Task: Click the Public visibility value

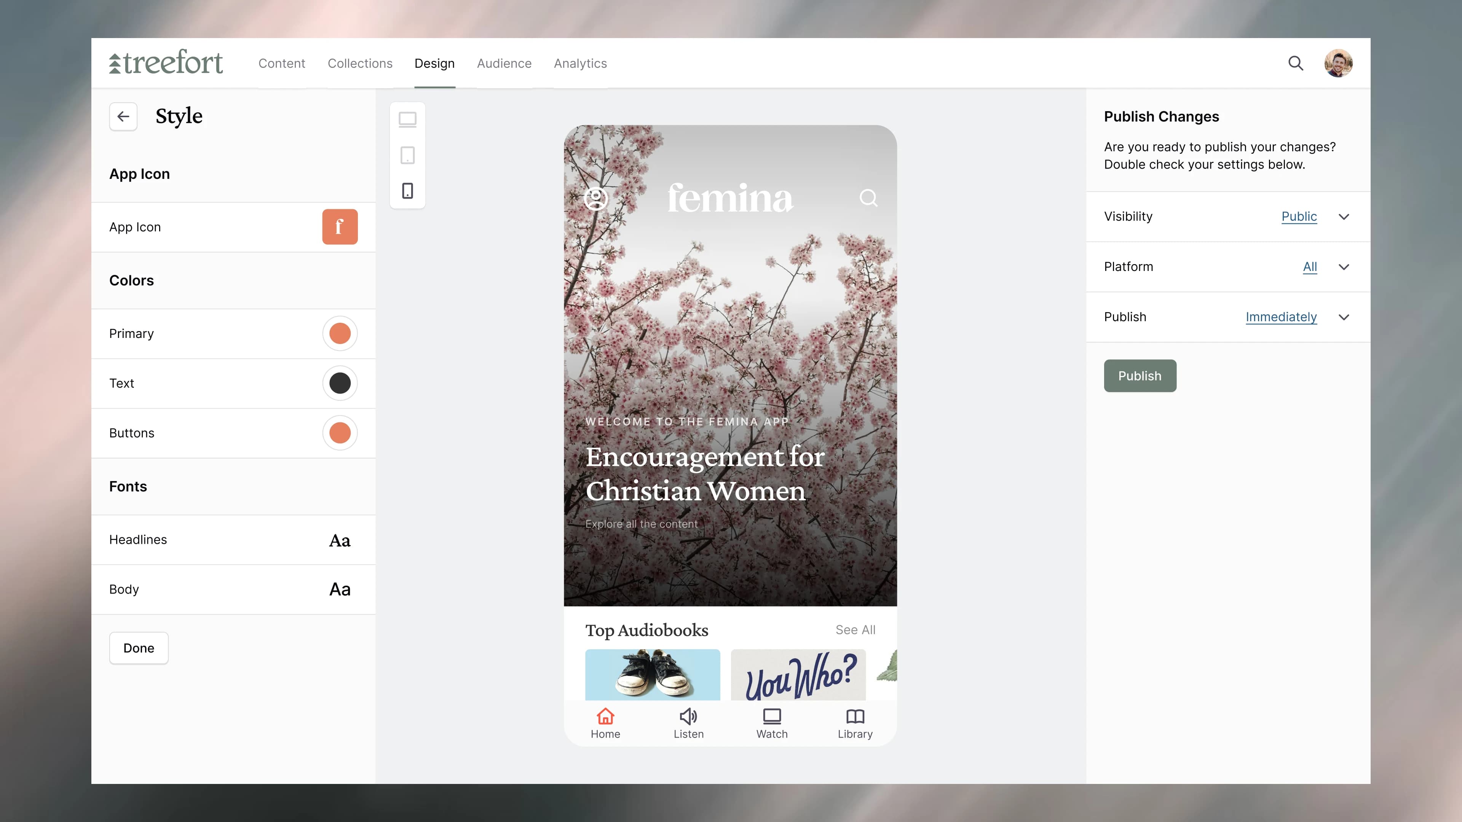Action: coord(1299,217)
